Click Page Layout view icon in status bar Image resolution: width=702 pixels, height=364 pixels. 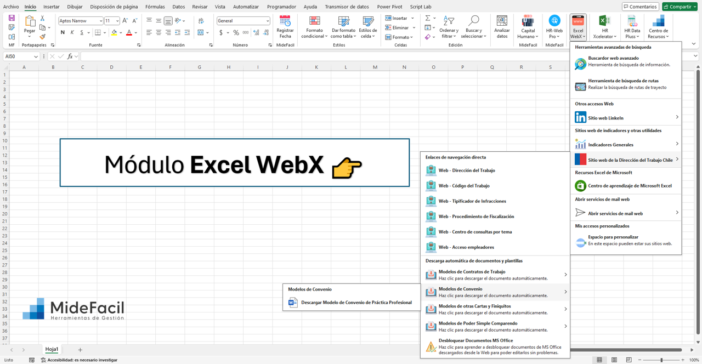[x=614, y=360]
